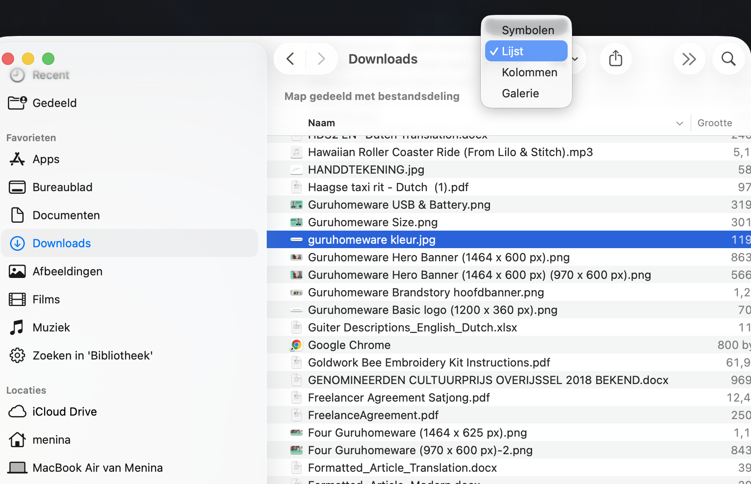Navigate back with the left arrow button
This screenshot has height=484, width=751.
point(290,59)
